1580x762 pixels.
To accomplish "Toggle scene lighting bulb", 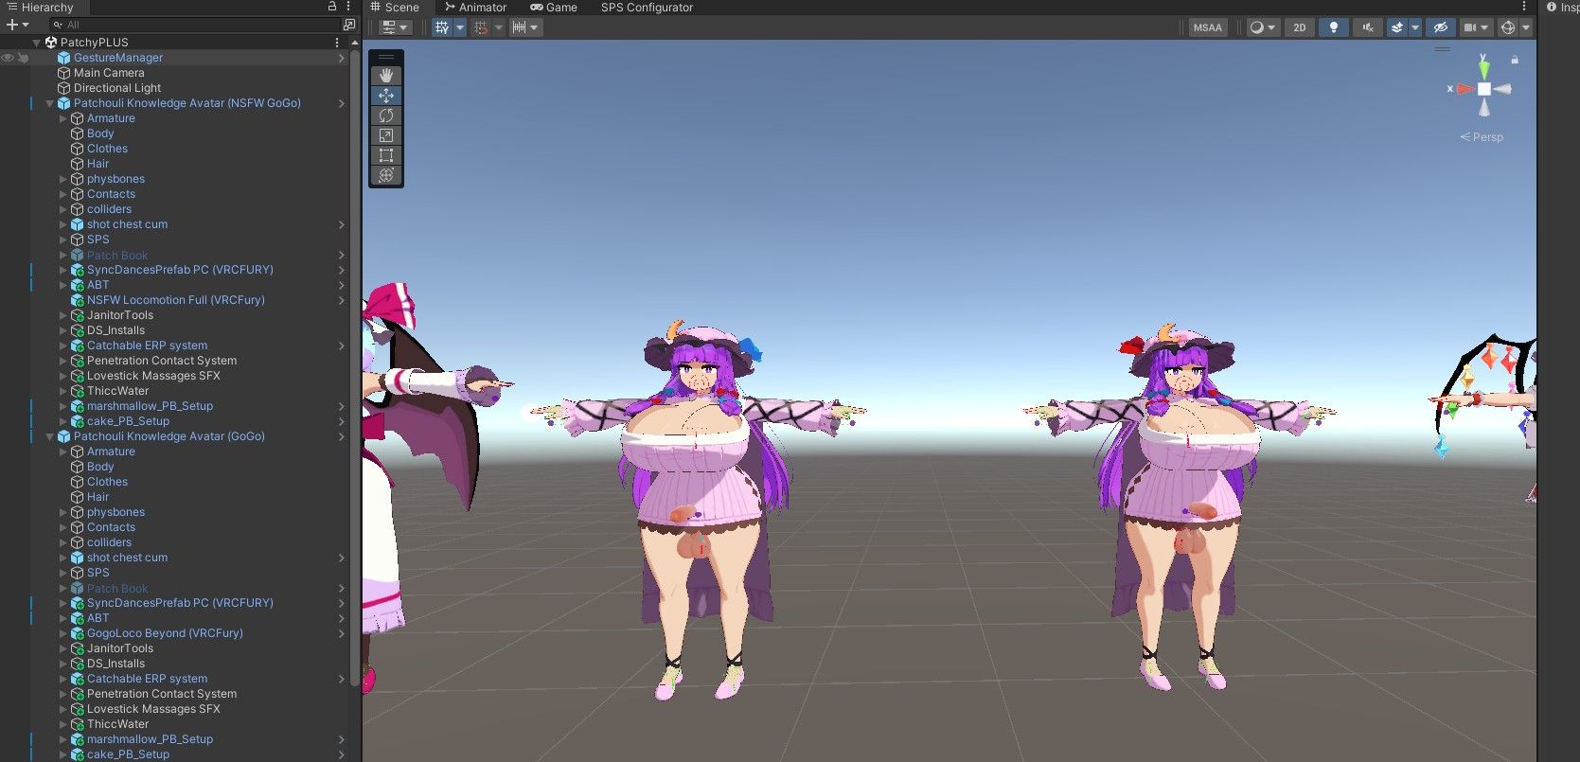I will click(x=1334, y=27).
